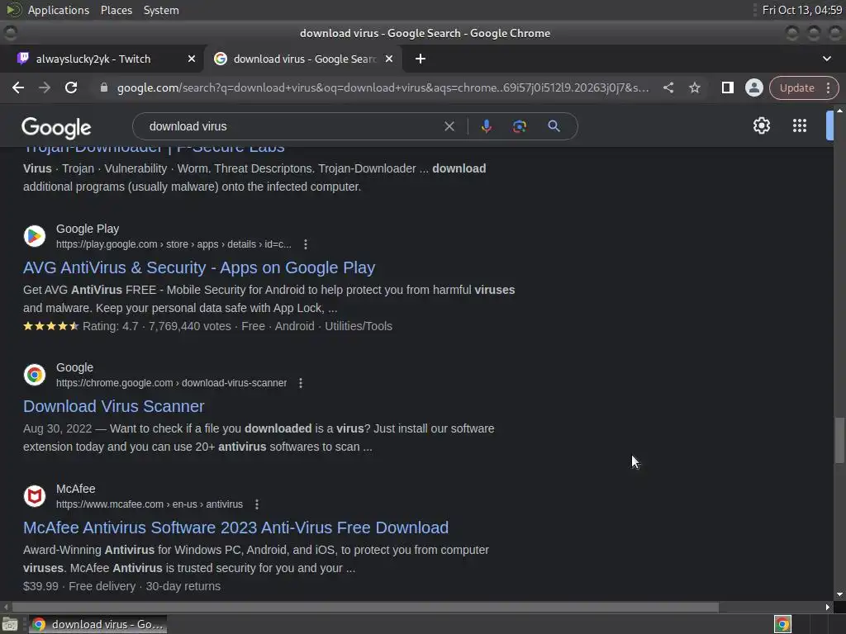Open the Google apps grid
The height and width of the screenshot is (634, 846).
[x=800, y=125]
